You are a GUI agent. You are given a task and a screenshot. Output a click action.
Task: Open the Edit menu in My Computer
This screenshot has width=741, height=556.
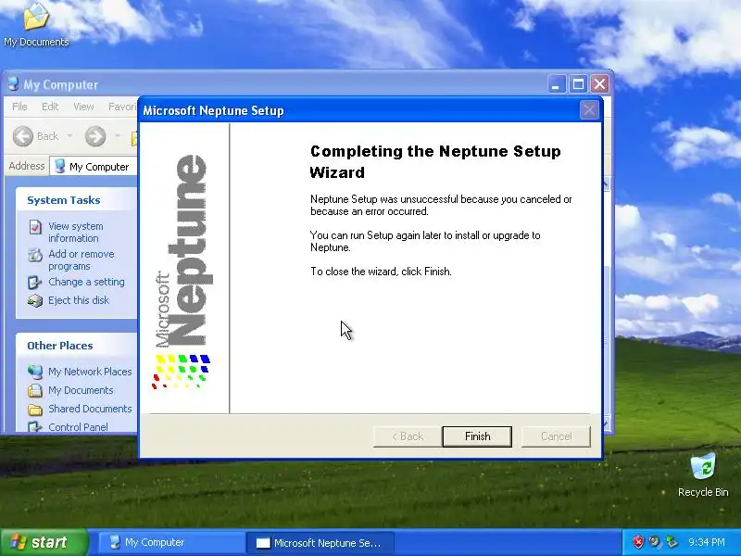tap(50, 107)
